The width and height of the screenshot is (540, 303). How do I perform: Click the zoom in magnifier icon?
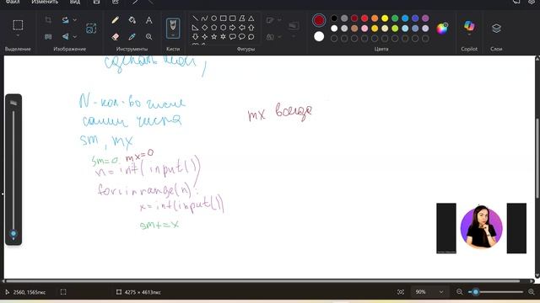(531, 292)
